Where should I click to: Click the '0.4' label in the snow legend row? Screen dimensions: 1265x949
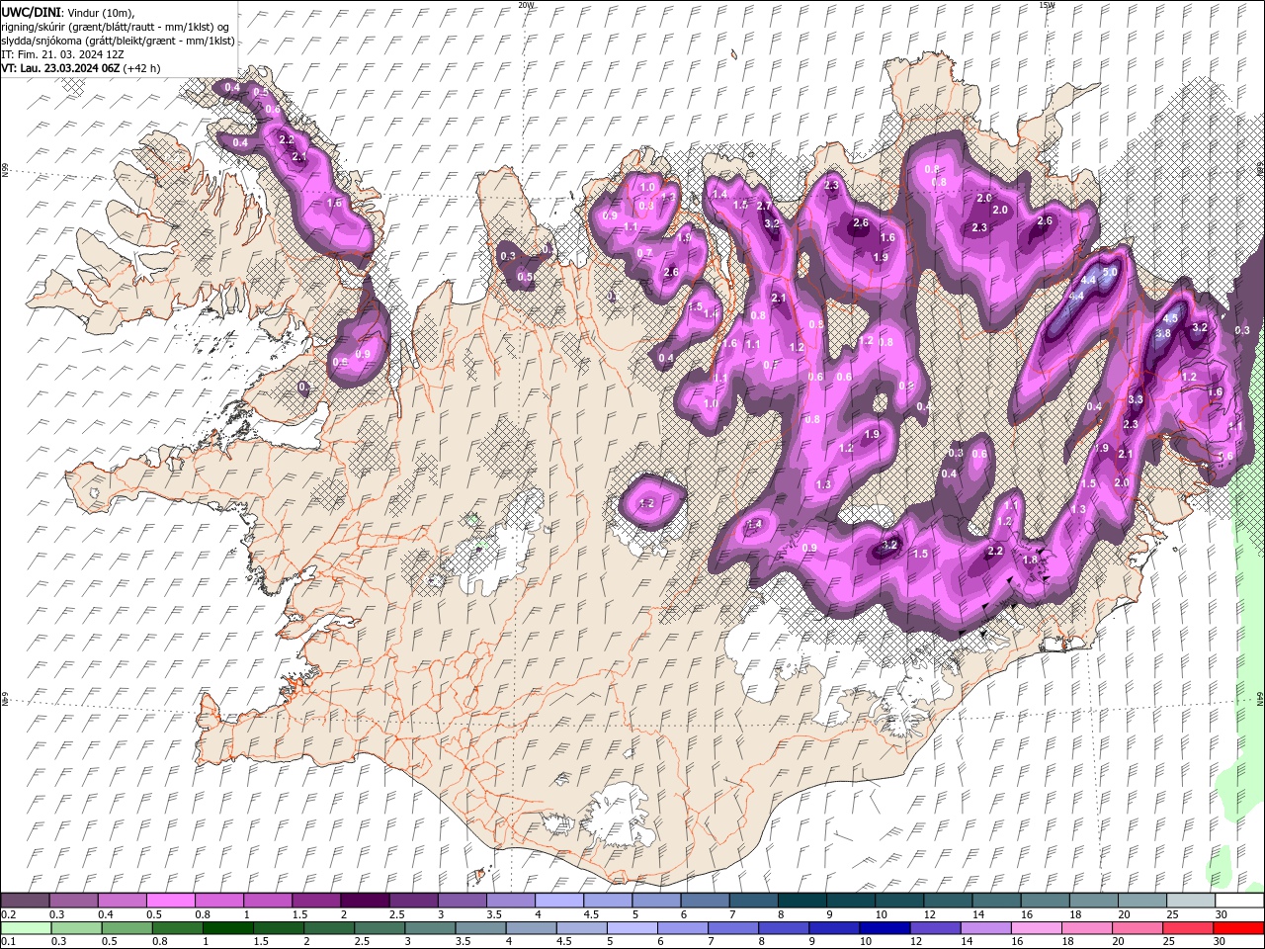point(106,914)
